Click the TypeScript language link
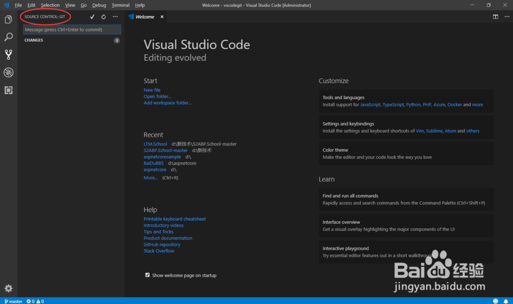Image resolution: width=513 pixels, height=304 pixels. 393,104
